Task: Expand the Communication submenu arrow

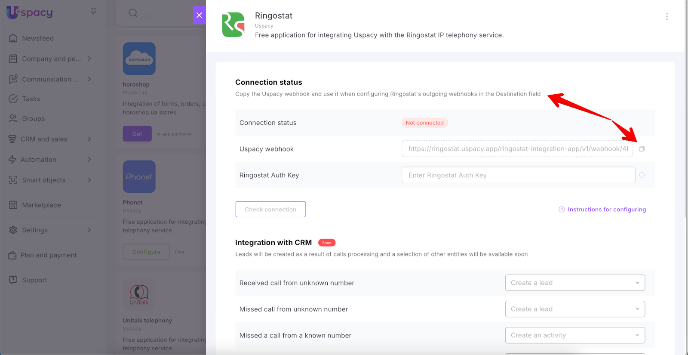Action: coord(89,79)
